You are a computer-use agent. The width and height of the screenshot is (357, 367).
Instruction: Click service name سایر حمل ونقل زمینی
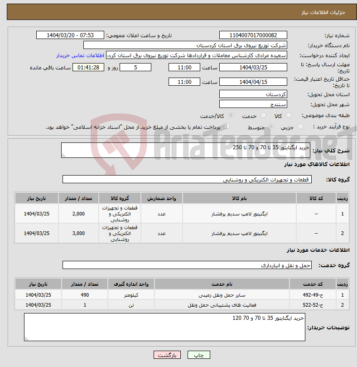click(222, 295)
